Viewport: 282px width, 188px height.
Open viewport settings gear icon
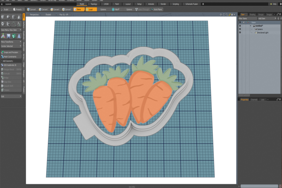(232, 14)
